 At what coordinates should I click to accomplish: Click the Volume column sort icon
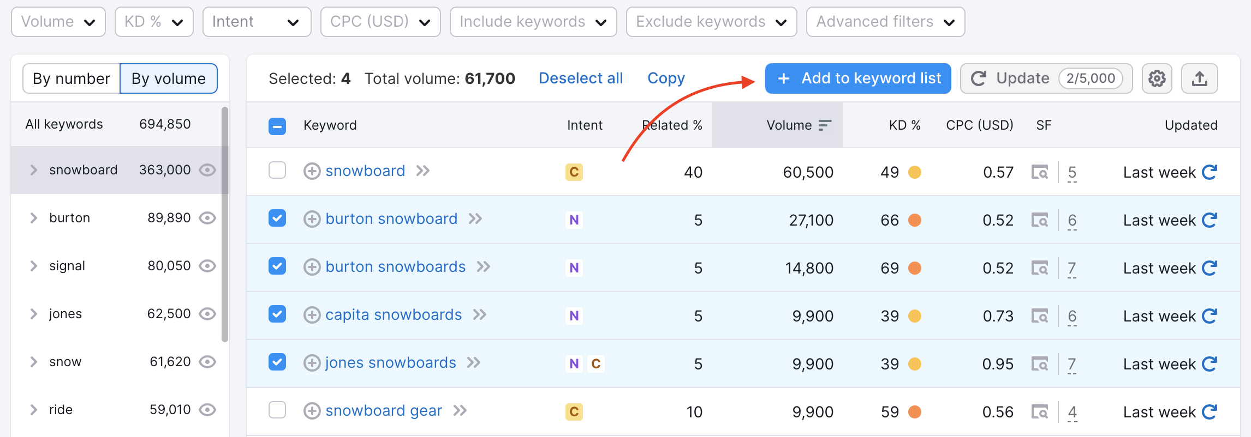click(x=825, y=125)
